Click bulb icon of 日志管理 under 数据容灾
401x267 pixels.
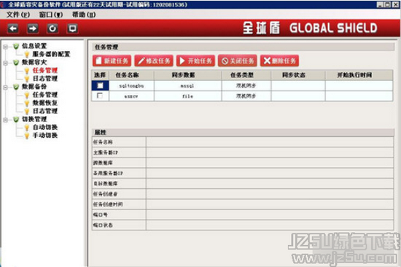coord(27,79)
